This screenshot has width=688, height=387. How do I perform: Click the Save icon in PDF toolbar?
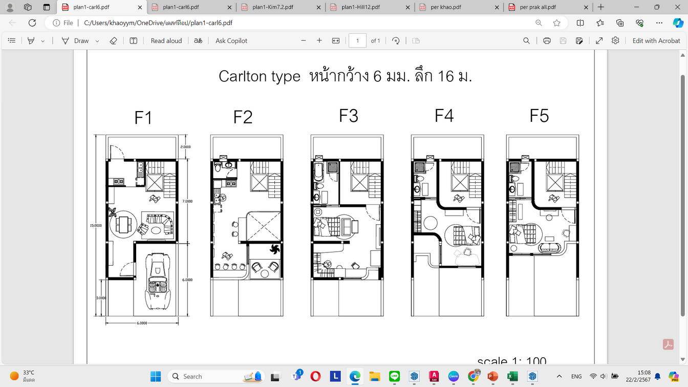pos(563,40)
